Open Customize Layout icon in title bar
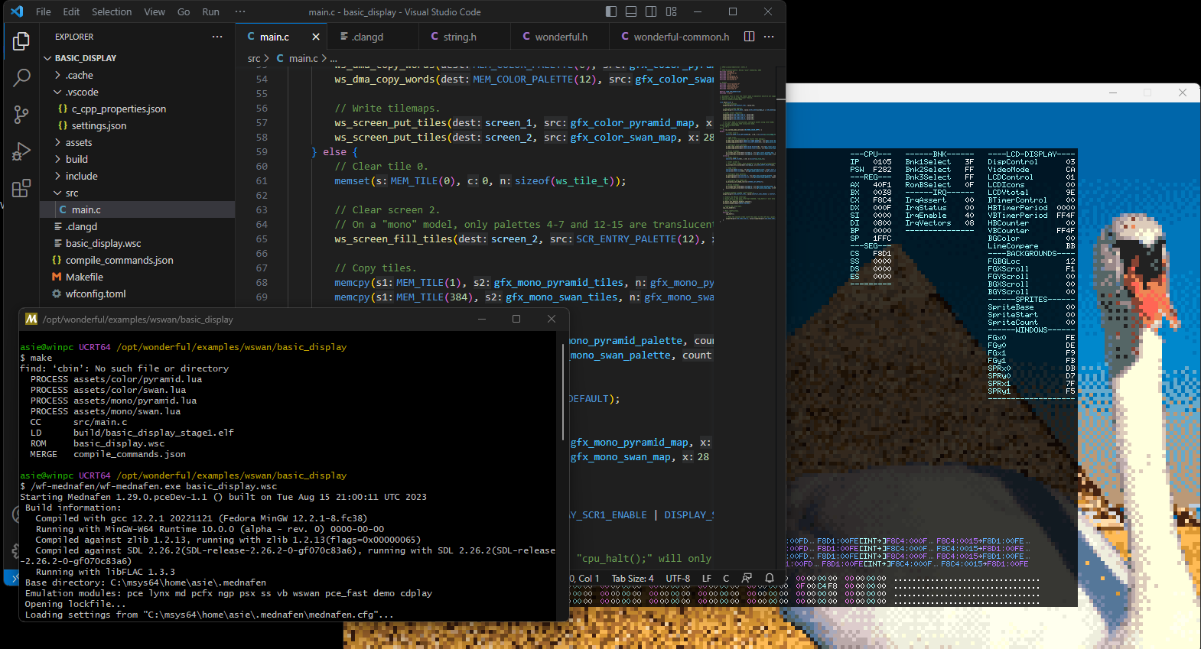The image size is (1201, 649). click(671, 11)
